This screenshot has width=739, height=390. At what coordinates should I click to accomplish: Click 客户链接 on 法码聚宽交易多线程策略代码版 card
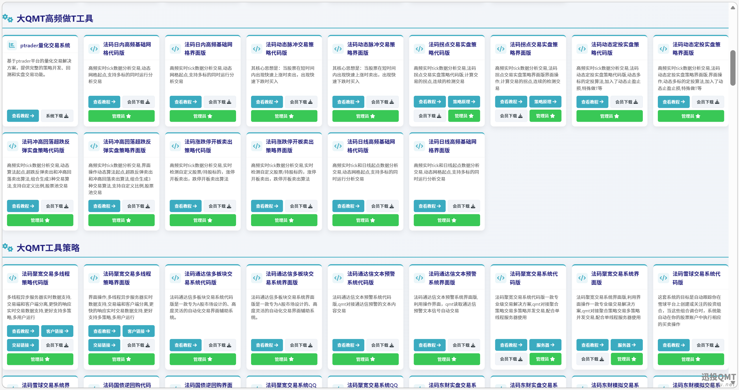point(57,331)
